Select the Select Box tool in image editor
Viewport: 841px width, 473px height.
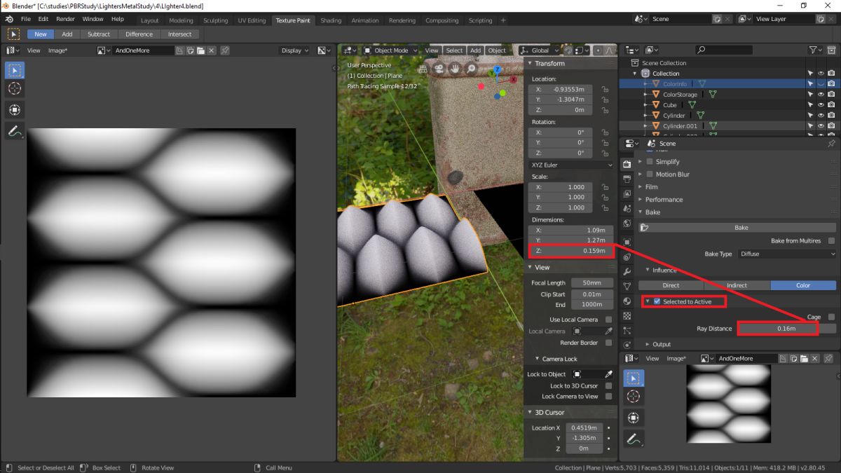click(x=15, y=70)
